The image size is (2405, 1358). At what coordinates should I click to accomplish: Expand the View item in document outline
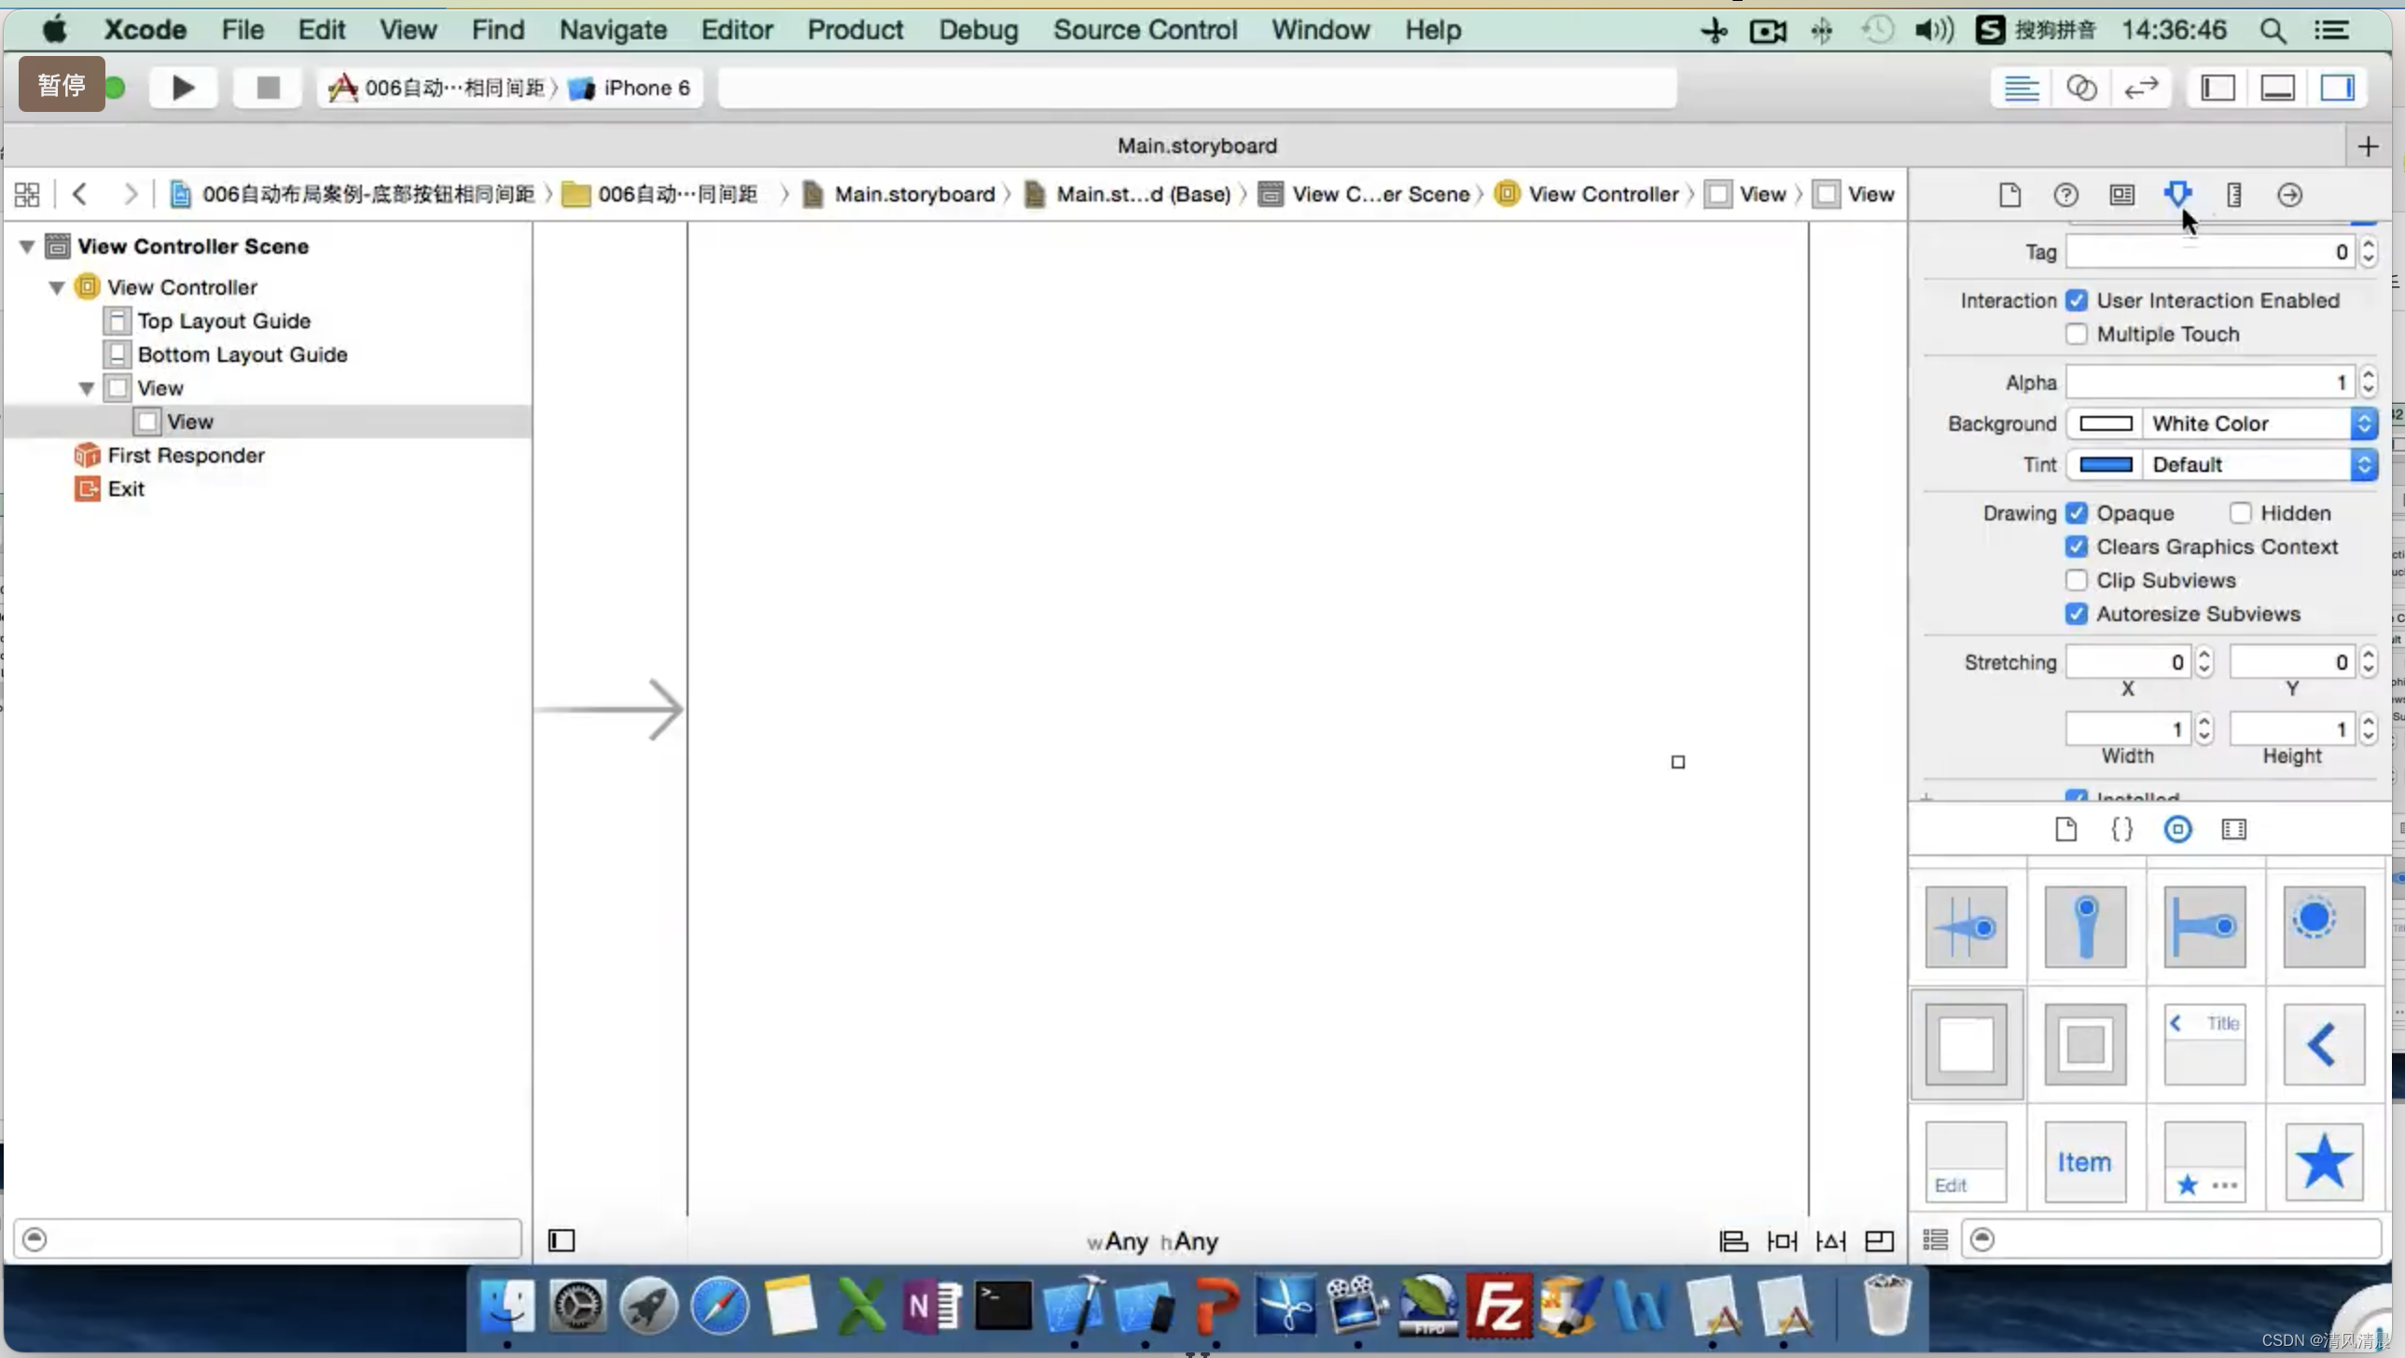click(x=86, y=386)
